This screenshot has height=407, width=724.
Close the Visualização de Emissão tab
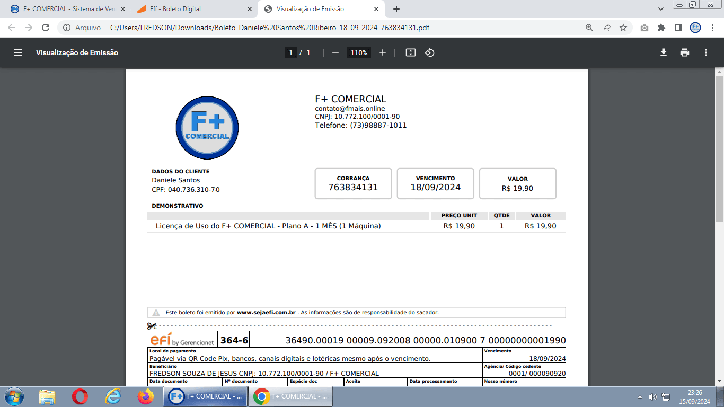(x=376, y=9)
